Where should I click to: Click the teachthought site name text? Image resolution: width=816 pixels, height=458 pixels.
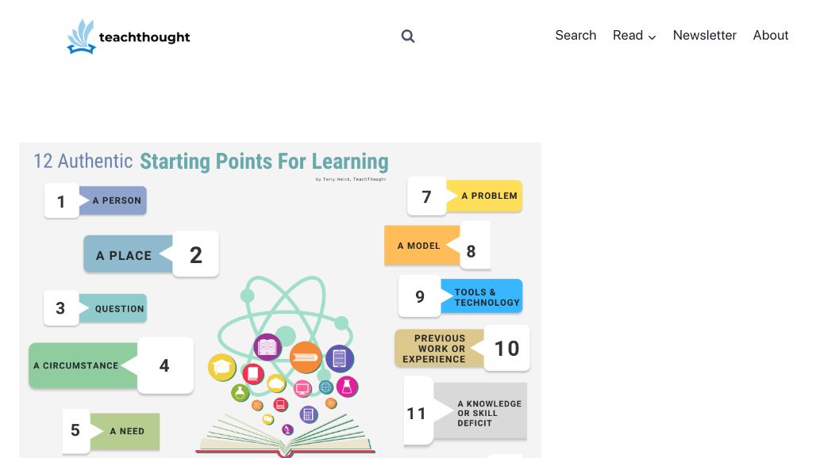144,37
